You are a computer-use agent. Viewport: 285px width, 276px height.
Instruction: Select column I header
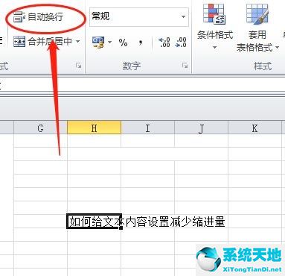pos(148,128)
